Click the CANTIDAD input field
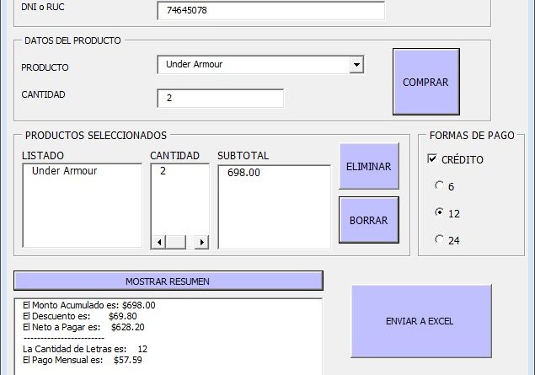 [x=220, y=98]
